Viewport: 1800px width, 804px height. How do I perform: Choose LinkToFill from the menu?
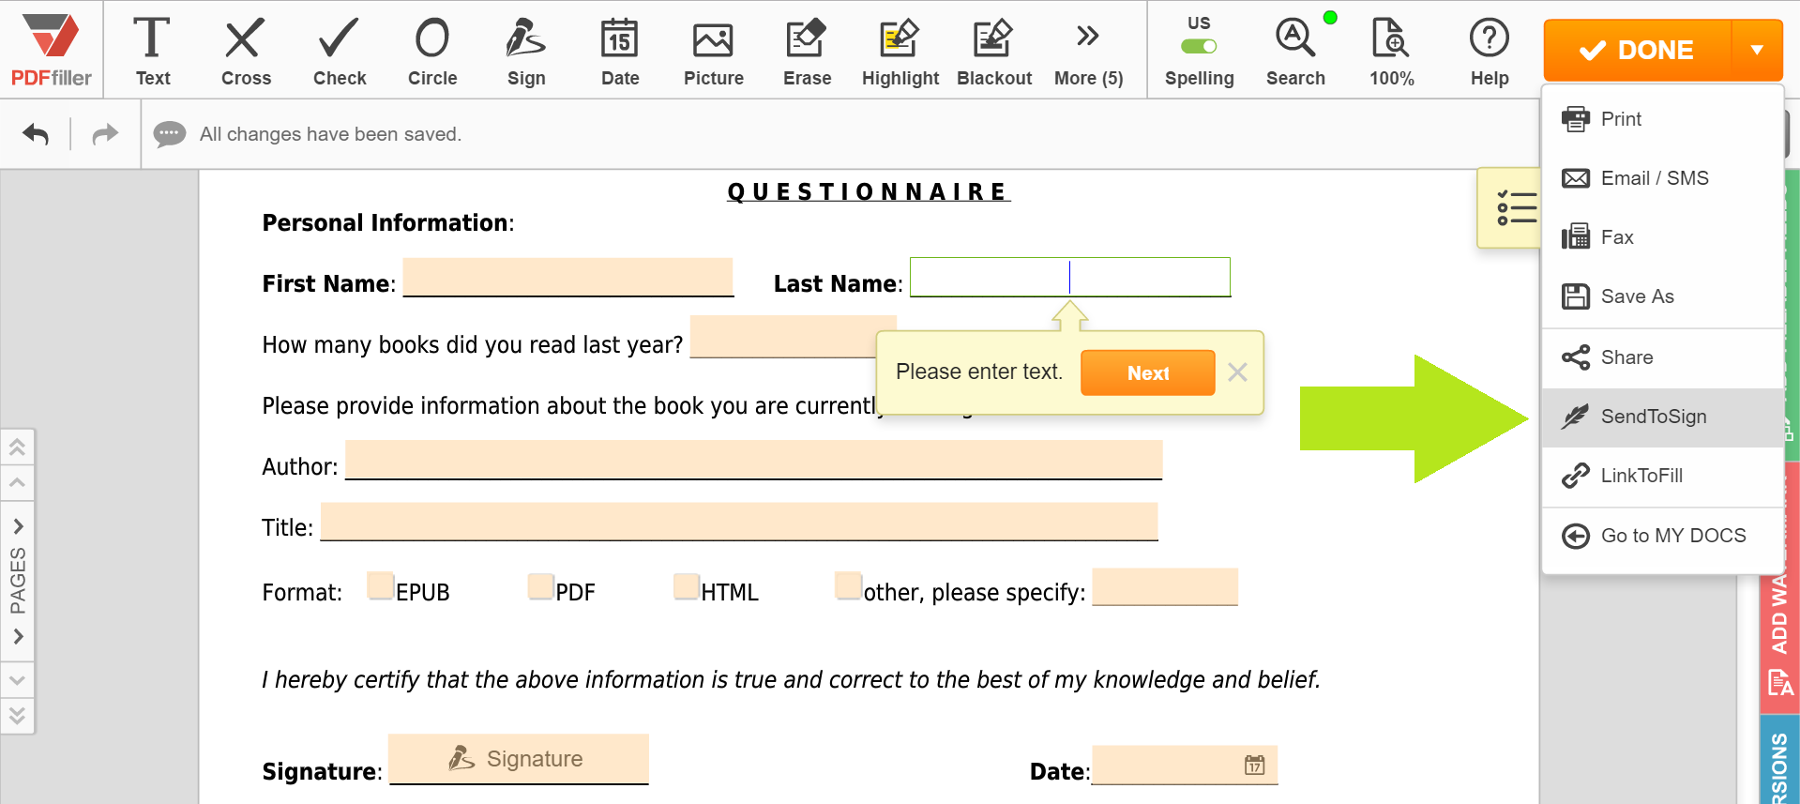click(1662, 476)
